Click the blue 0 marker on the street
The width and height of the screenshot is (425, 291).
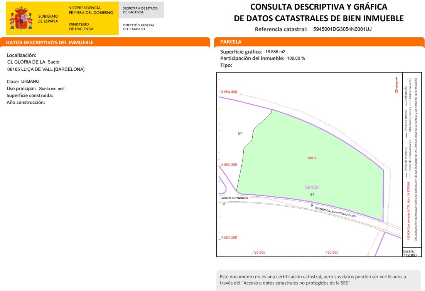coord(312,206)
